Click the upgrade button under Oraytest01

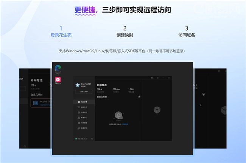point(84,92)
